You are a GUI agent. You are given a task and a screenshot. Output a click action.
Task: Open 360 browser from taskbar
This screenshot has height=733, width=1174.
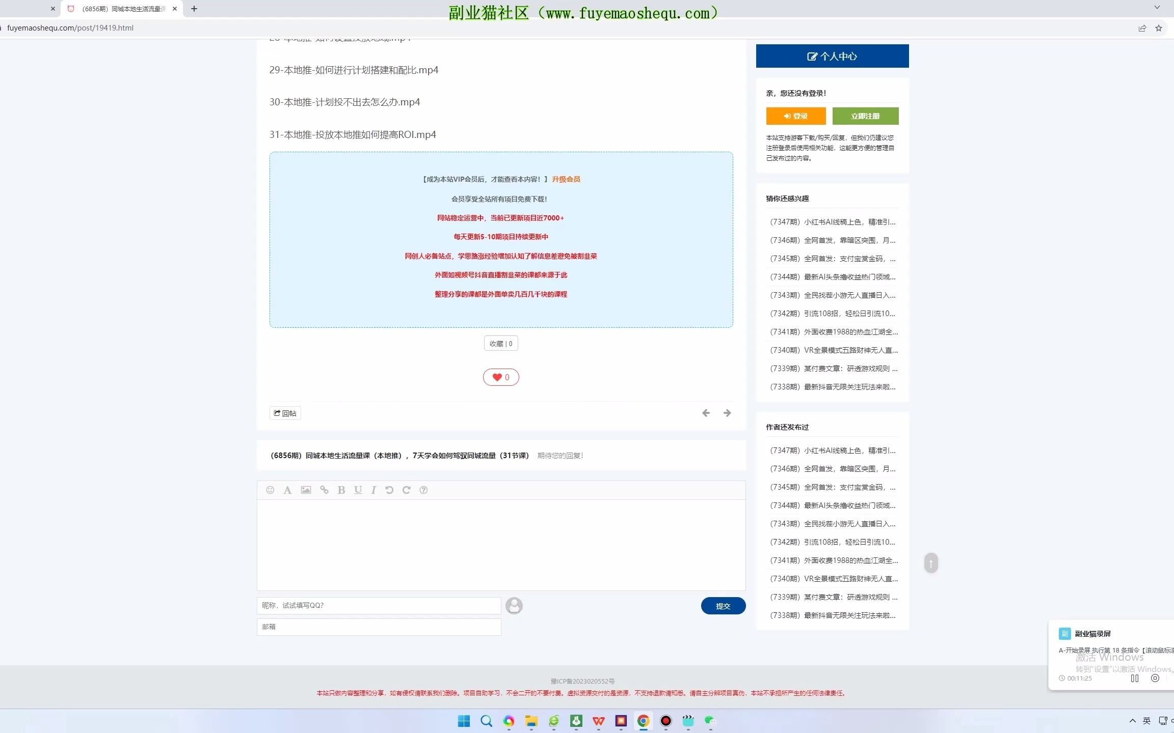[554, 721]
